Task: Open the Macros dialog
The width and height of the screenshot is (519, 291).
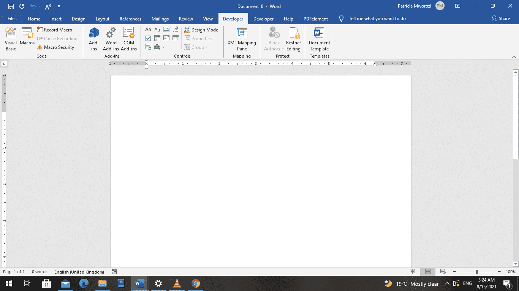Action: [27, 38]
